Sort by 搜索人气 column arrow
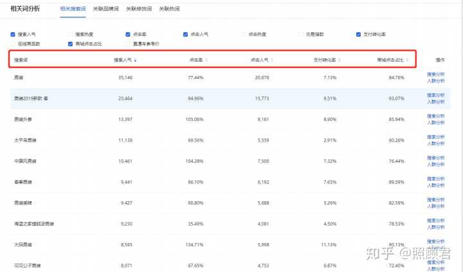The height and width of the screenshot is (272, 463). [x=135, y=60]
